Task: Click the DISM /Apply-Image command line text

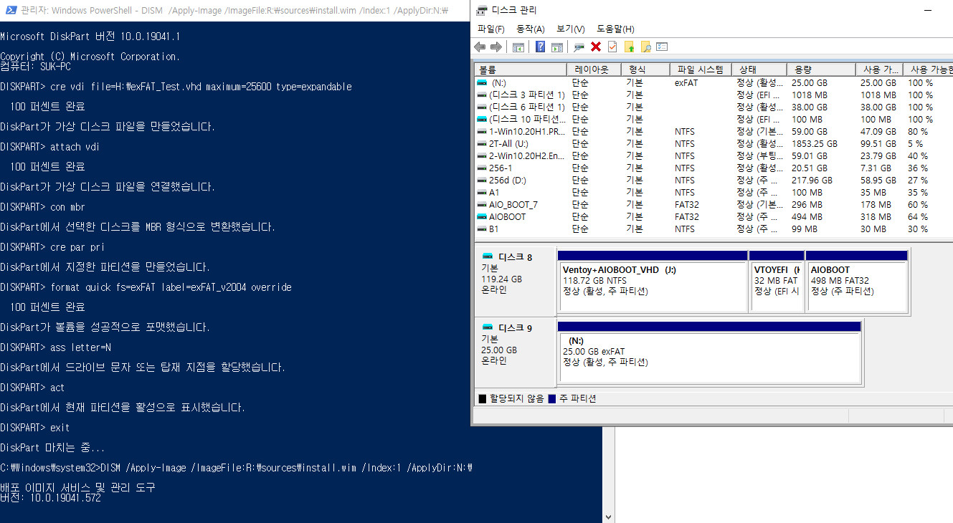Action: click(x=286, y=467)
